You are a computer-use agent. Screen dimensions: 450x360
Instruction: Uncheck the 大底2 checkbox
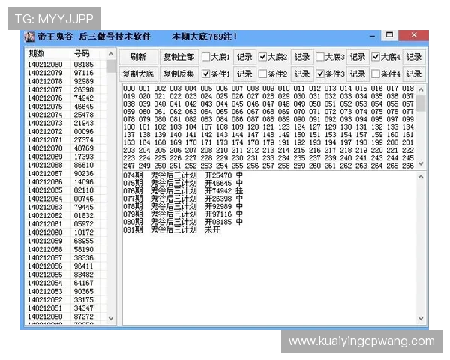point(263,57)
